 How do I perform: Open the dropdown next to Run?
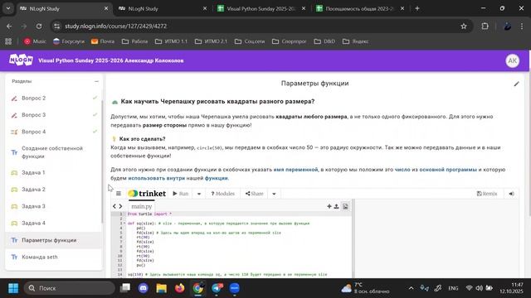coord(199,194)
